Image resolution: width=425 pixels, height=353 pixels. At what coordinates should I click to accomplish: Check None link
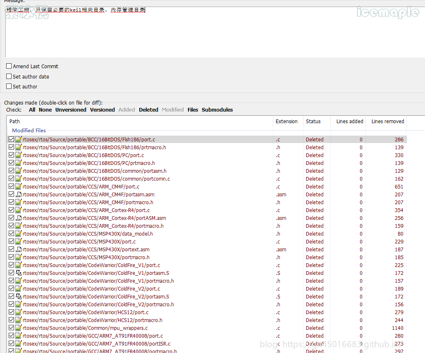click(x=45, y=110)
